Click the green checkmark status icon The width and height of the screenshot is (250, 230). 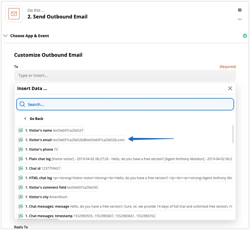pos(245,36)
